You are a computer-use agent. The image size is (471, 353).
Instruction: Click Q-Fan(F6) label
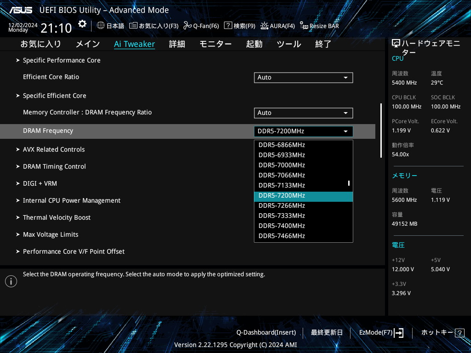pos(206,26)
